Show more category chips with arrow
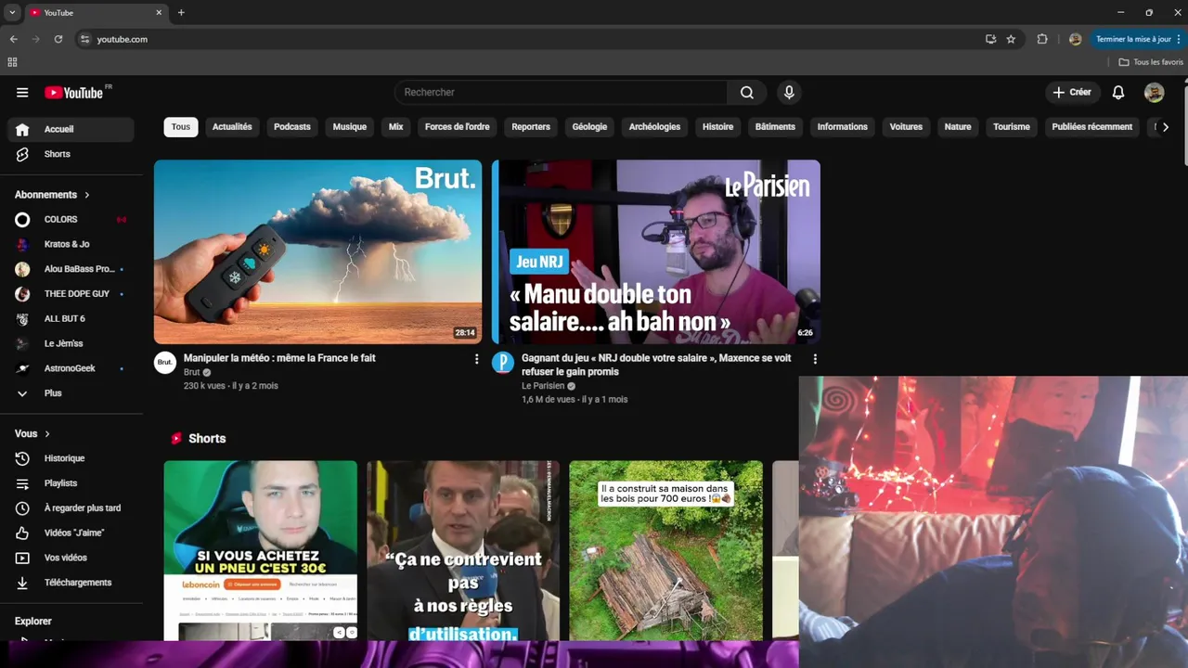The width and height of the screenshot is (1188, 668). coord(1165,127)
